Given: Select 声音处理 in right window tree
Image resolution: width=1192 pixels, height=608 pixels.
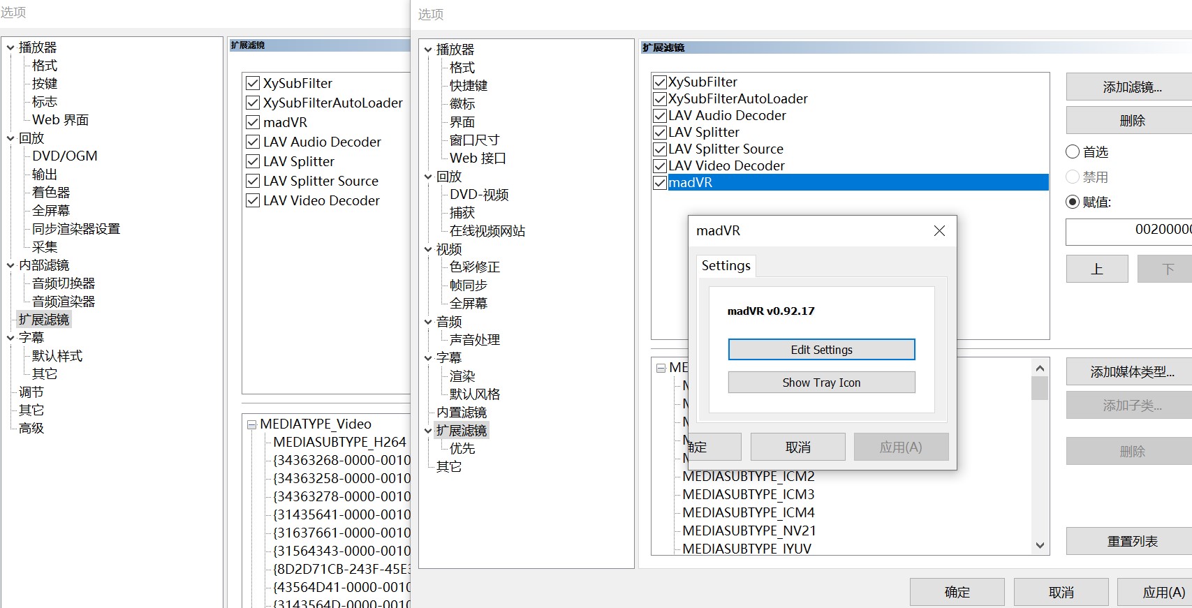Looking at the screenshot, I should coord(475,339).
